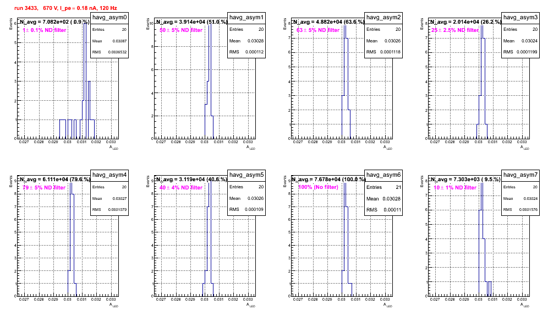Select the havg_asym1 stats box title
This screenshot has width=548, height=315.
(246, 17)
